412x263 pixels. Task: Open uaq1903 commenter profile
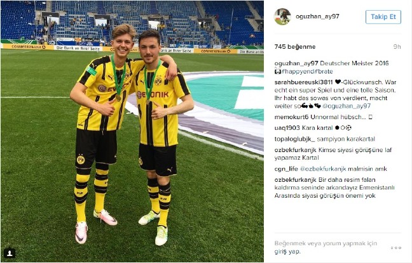coord(287,128)
